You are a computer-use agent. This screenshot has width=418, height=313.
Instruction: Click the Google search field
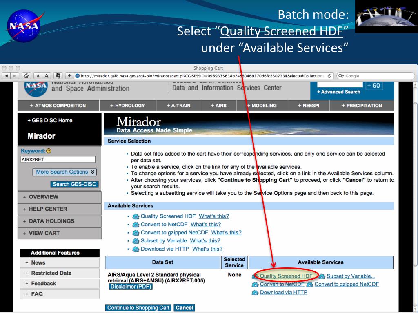click(376, 76)
